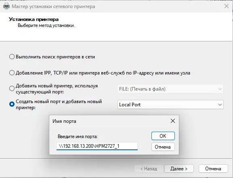Click the "Выполнить поиск принтеров в сети" label text
The width and height of the screenshot is (233, 178).
(55, 57)
